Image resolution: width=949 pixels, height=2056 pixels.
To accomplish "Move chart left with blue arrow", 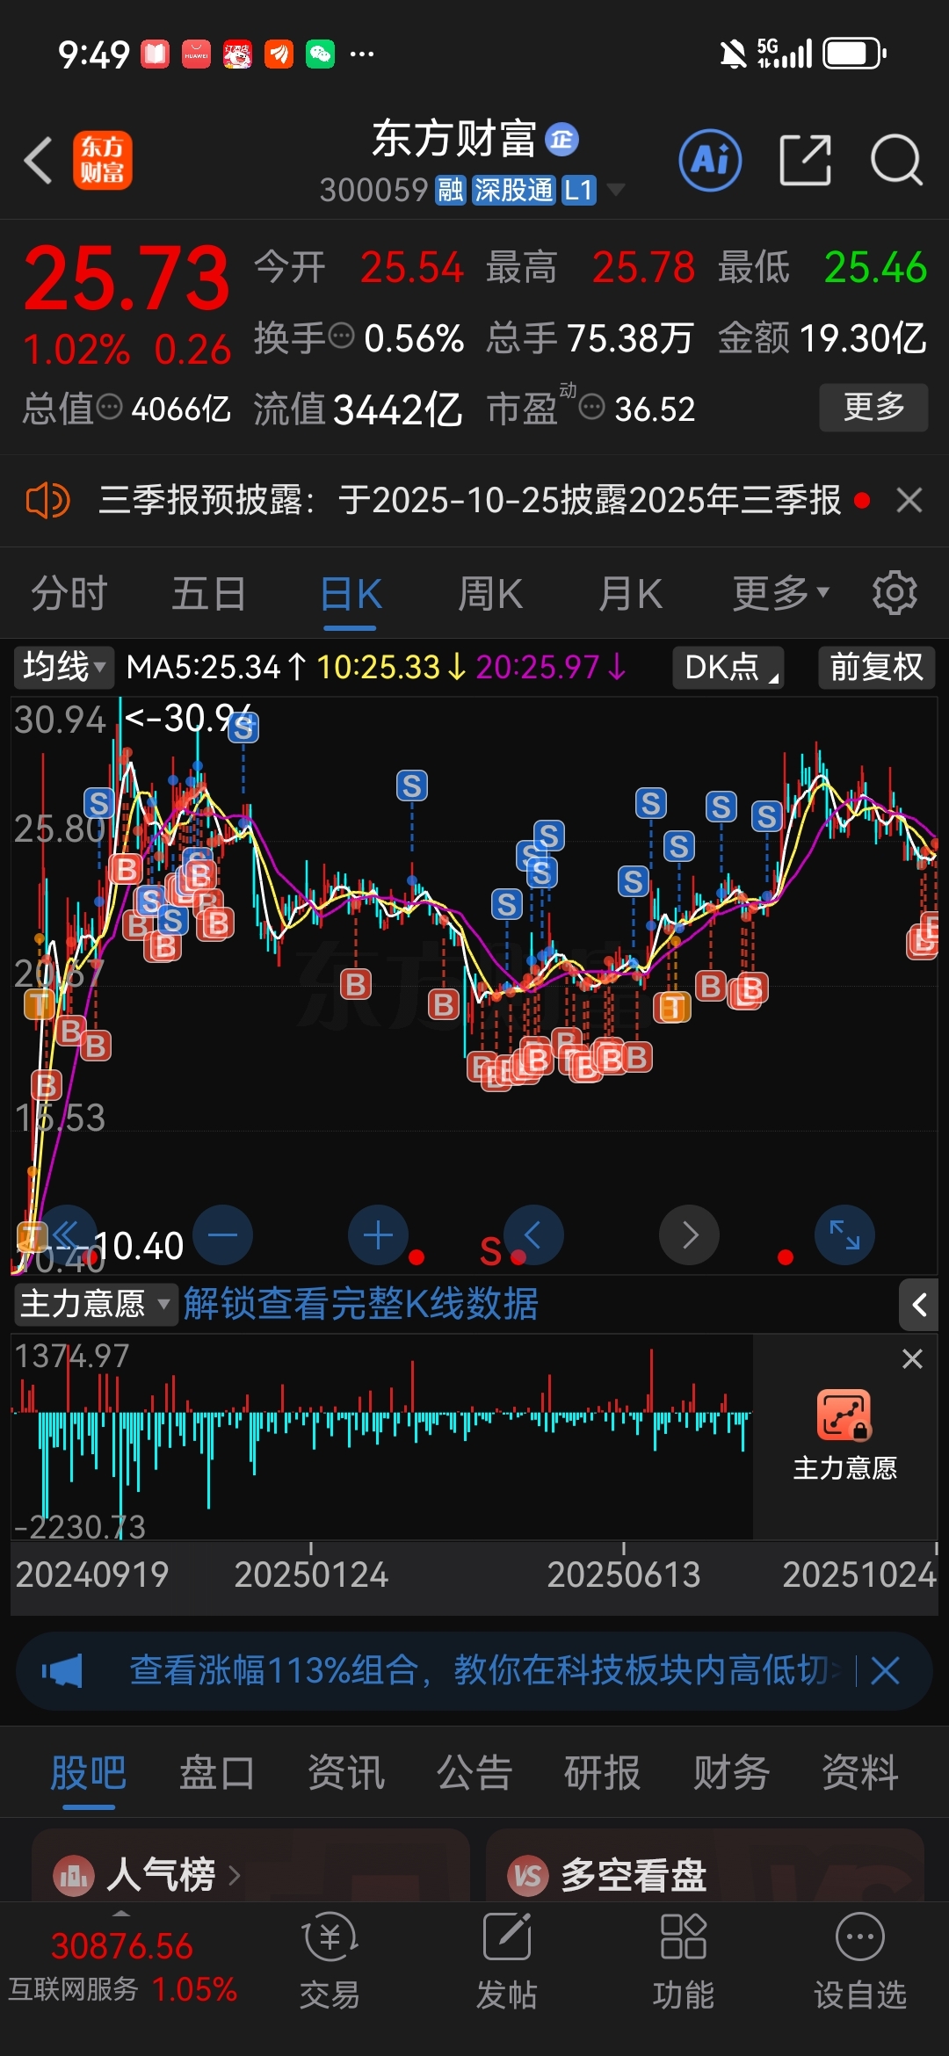I will 533,1234.
